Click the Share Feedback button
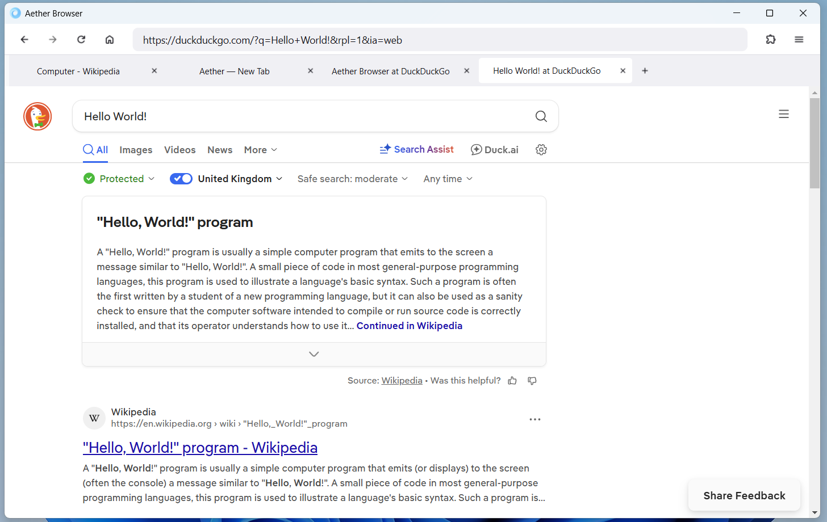Screen dimensions: 827x522 point(744,495)
